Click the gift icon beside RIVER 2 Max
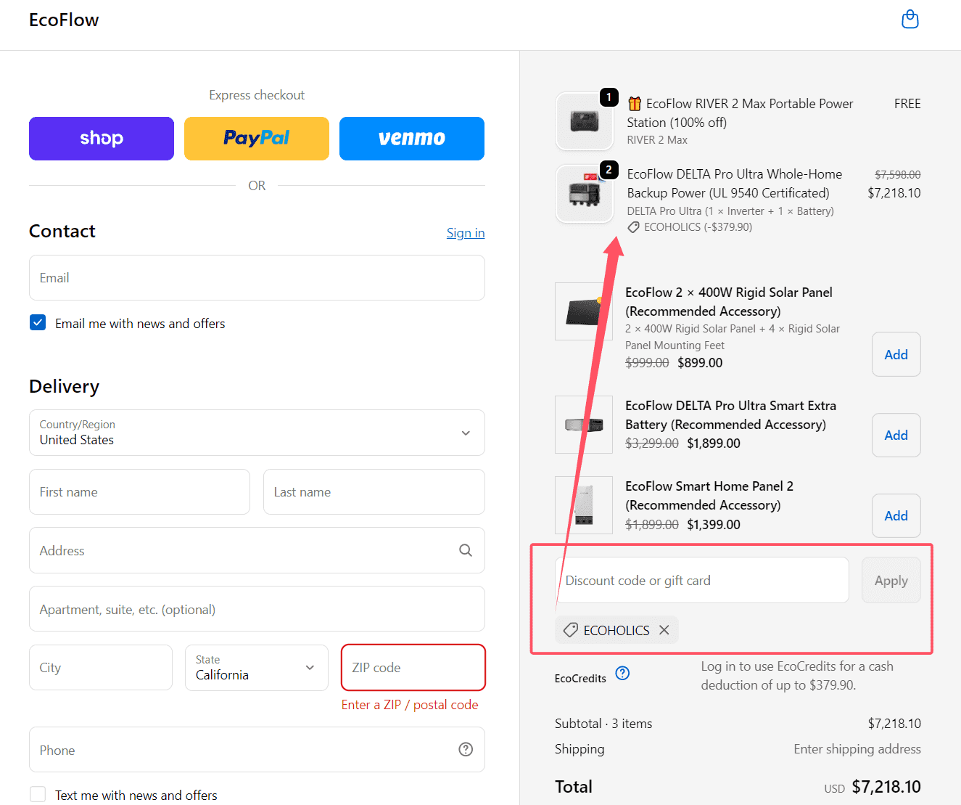961x805 pixels. pyautogui.click(x=635, y=103)
